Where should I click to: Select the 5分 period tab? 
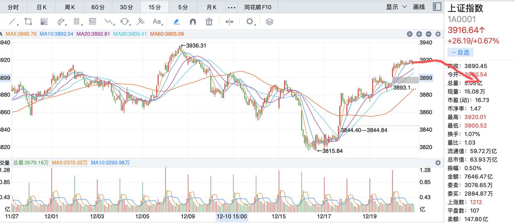[x=183, y=7]
